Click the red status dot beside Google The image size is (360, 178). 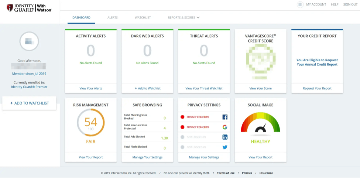(x=182, y=127)
